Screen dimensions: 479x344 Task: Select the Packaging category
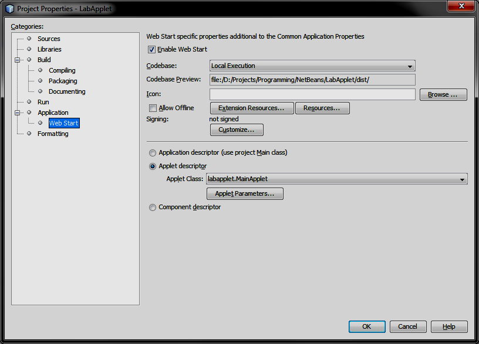(63, 81)
